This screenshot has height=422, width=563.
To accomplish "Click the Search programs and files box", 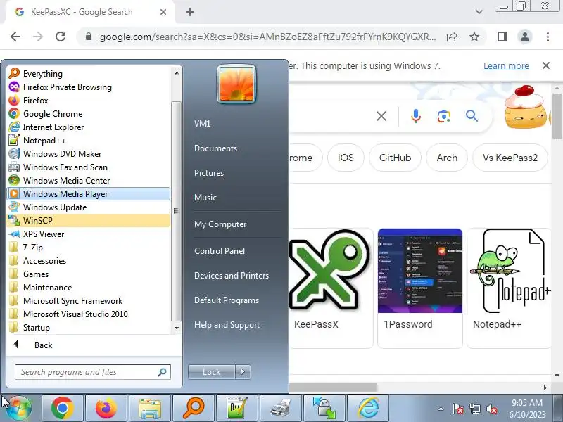I will (x=93, y=372).
